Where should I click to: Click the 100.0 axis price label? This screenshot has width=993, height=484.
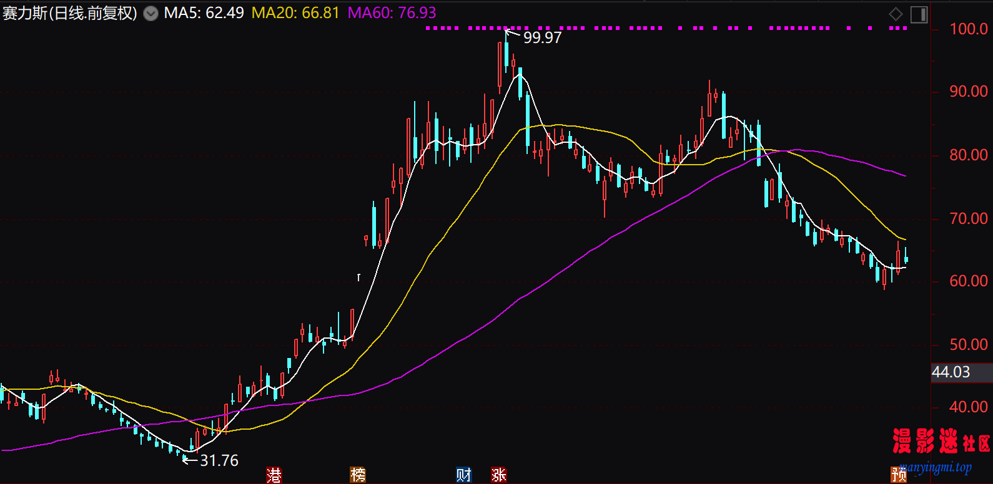tap(969, 29)
